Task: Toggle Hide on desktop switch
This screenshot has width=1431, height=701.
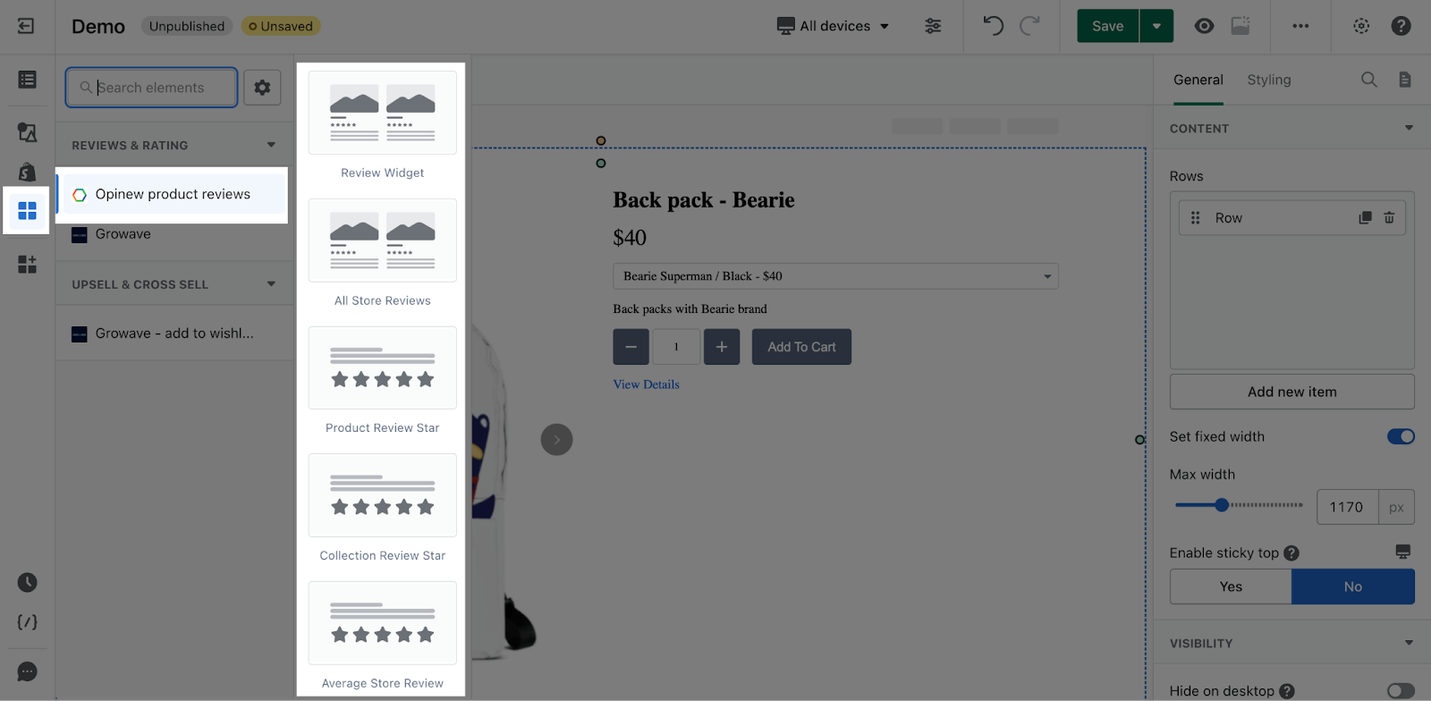Action: pos(1401,691)
